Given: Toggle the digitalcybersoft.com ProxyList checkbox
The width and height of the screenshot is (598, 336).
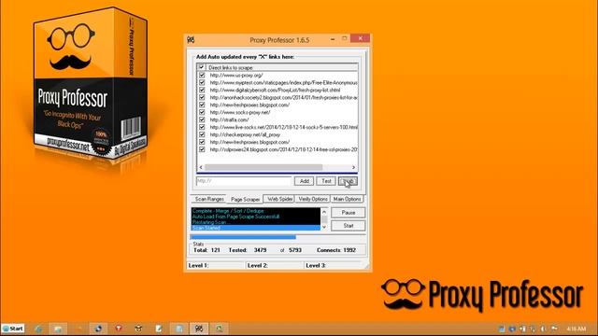Looking at the screenshot, I should click(x=202, y=90).
